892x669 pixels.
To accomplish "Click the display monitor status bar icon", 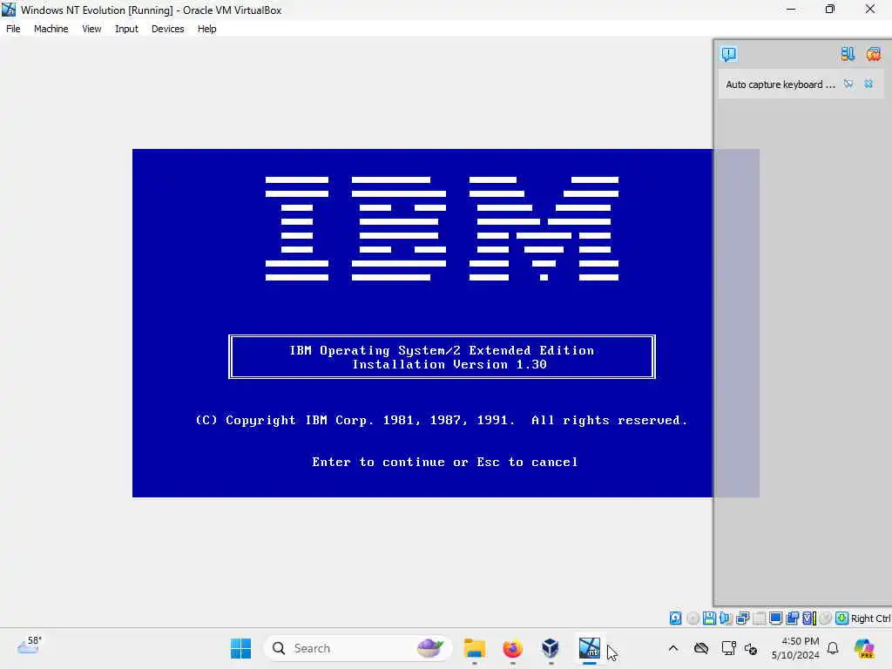I will [775, 618].
